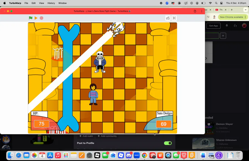Open Messages in the Dock
Image resolution: width=249 pixels, height=161 pixels.
(x=176, y=155)
